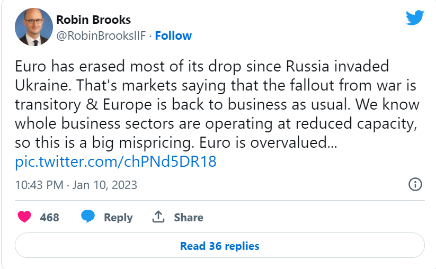
Task: Open the pic.twitter.com/chPNd5DR18 link
Action: click(116, 162)
